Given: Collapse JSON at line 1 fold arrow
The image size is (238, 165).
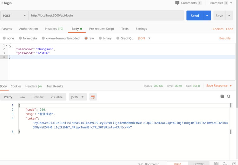Looking at the screenshot, I should pos(7,45).
